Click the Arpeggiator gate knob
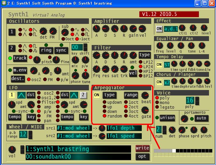This screenshot has height=165, width=216. point(145,110)
